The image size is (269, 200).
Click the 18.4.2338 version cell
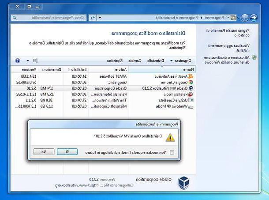[29, 76]
